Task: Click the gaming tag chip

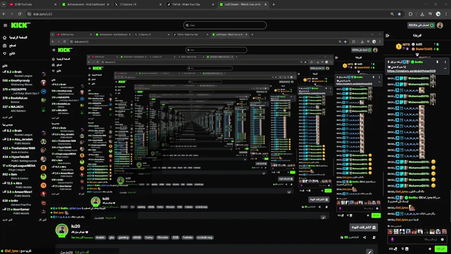Action: 123,237
